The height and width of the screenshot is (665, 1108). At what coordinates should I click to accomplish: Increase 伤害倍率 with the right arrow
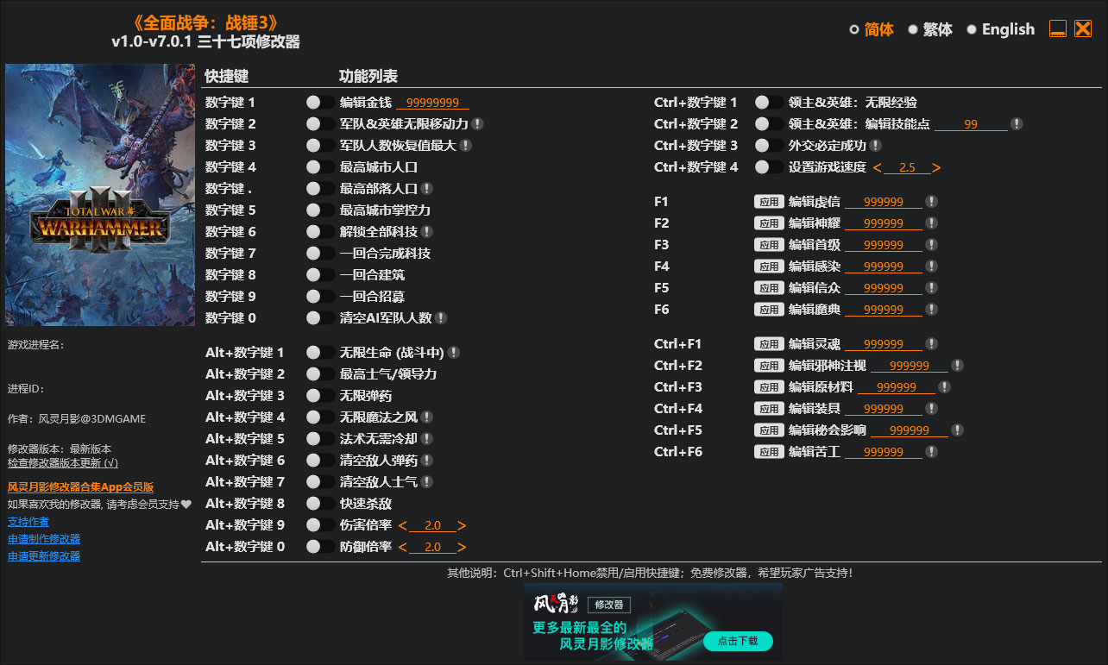pyautogui.click(x=462, y=524)
